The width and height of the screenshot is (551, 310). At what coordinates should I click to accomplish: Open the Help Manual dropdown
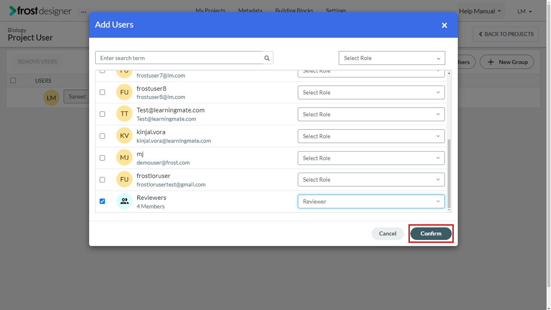point(480,11)
